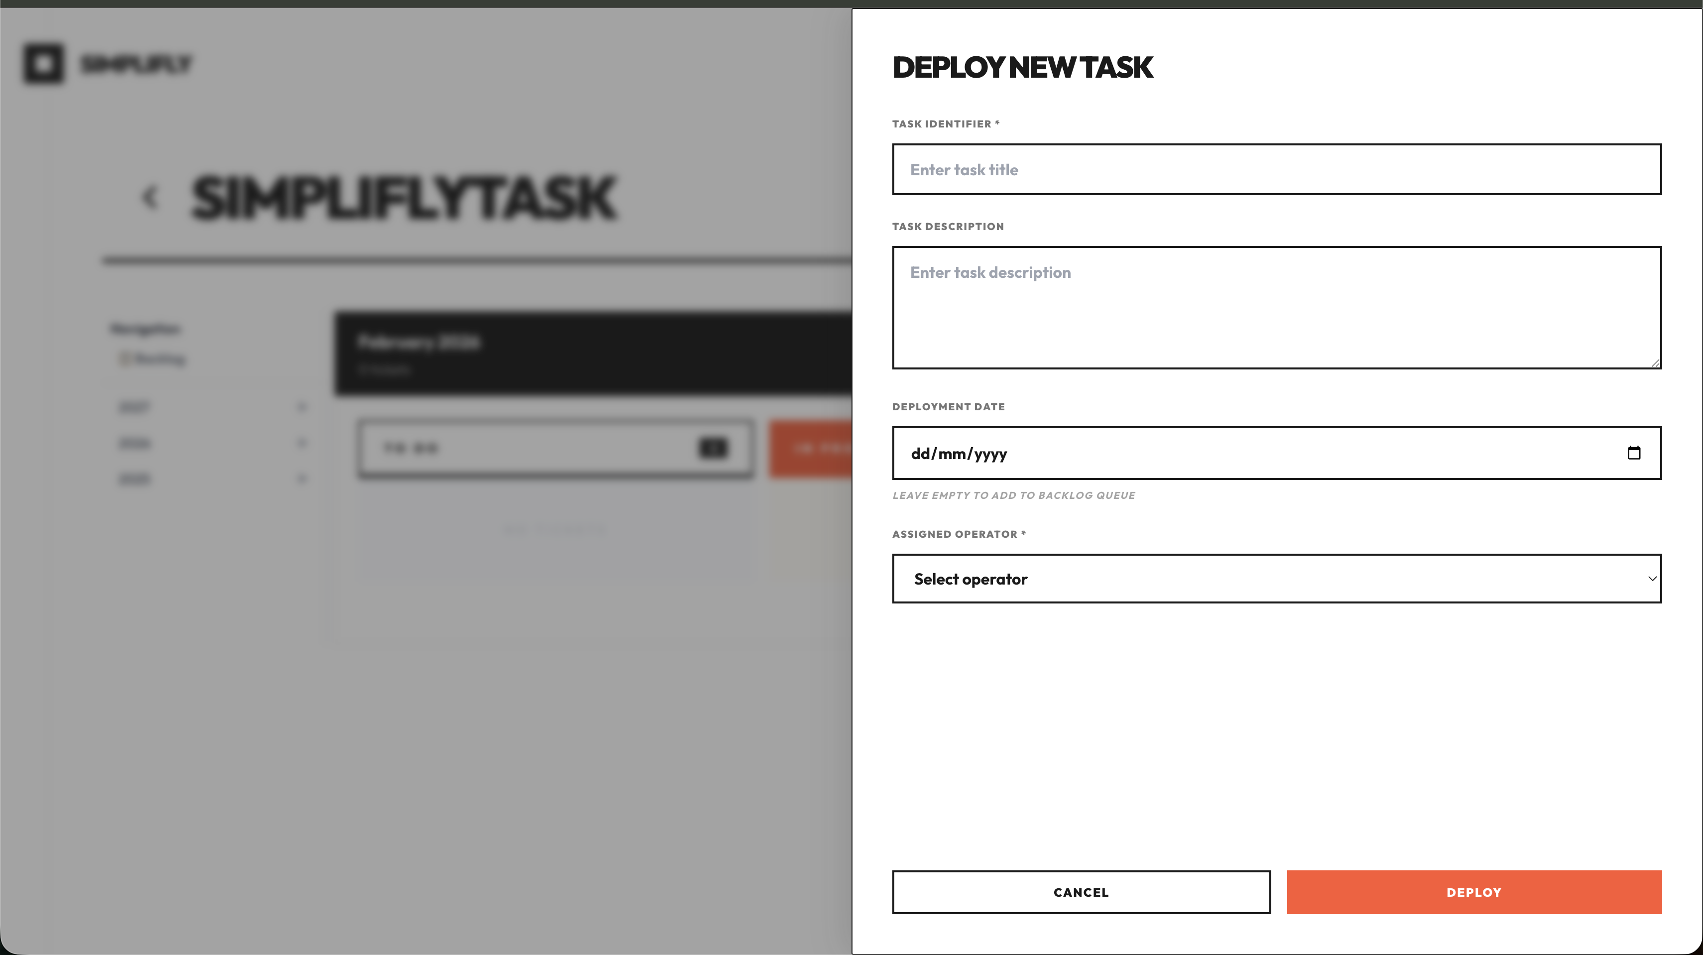Click the To Do count badge
This screenshot has width=1703, height=955.
point(713,448)
